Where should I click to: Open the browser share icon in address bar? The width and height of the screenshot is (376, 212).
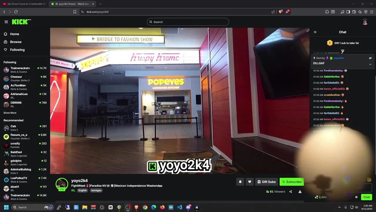(x=273, y=12)
